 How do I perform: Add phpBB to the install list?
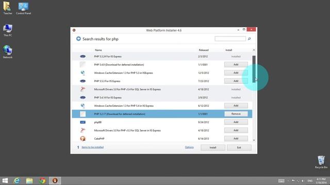click(x=236, y=122)
